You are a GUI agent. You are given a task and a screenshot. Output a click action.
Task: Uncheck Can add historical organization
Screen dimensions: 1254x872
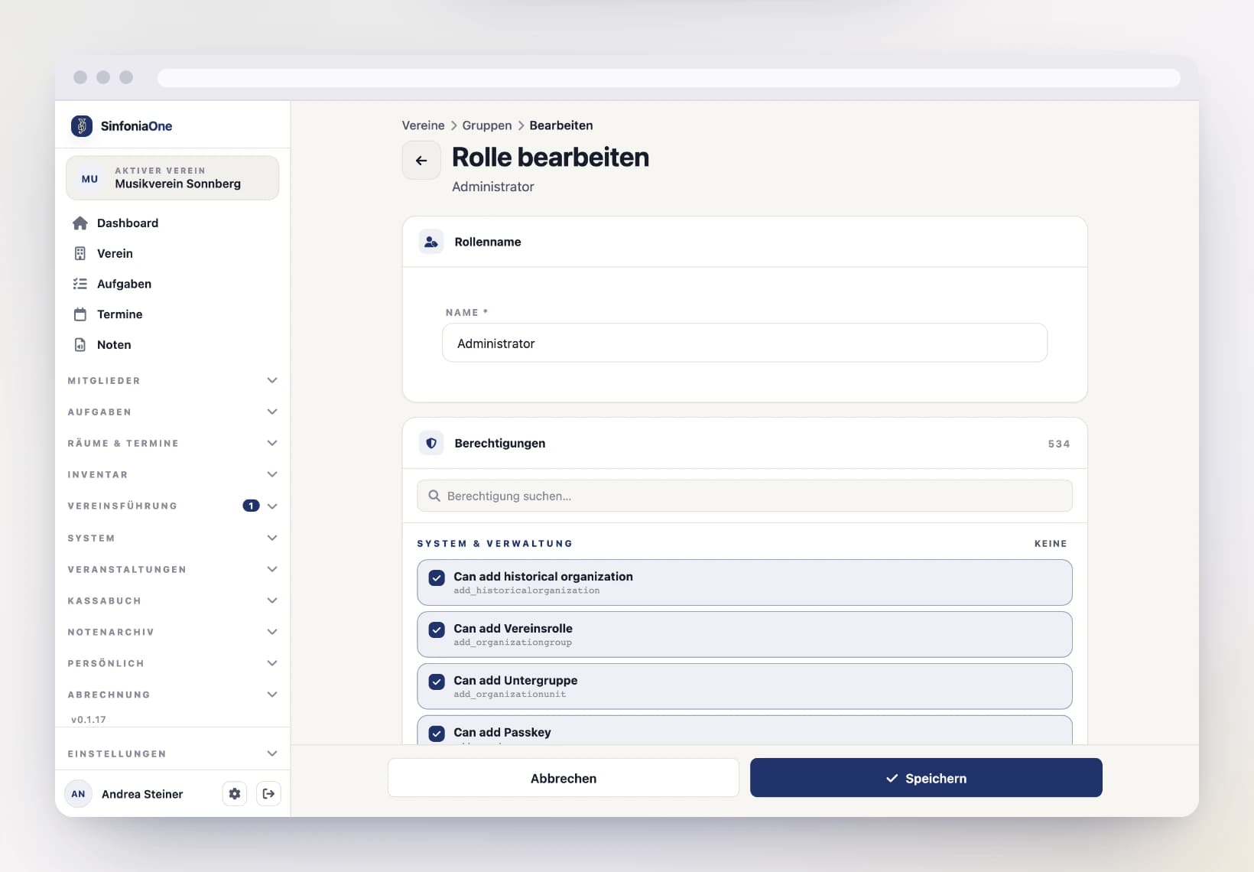437,578
